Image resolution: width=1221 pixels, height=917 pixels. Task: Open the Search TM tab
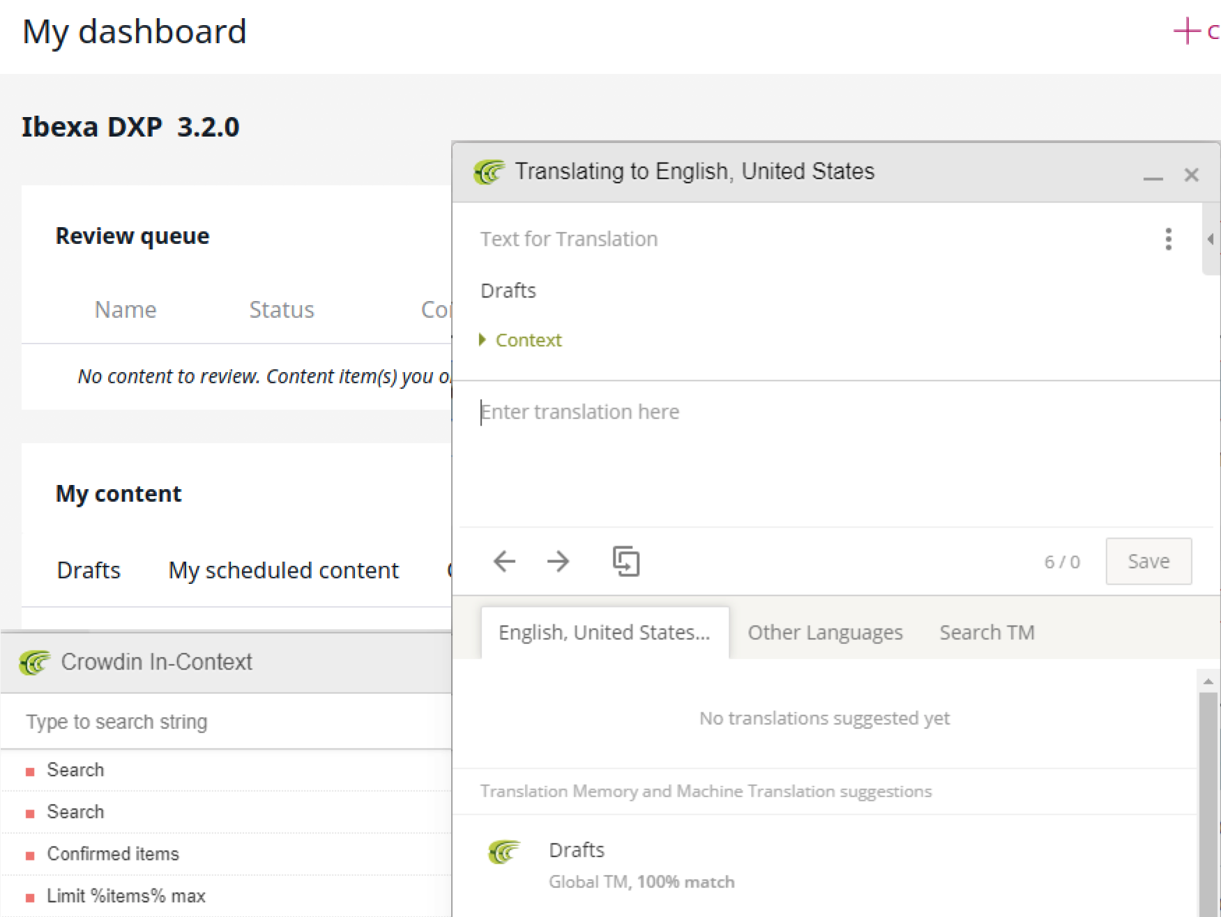tap(987, 632)
